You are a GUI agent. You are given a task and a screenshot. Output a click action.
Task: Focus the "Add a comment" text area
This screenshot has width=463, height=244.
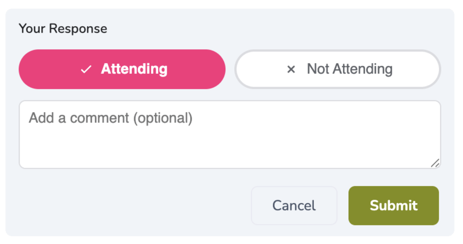point(230,134)
